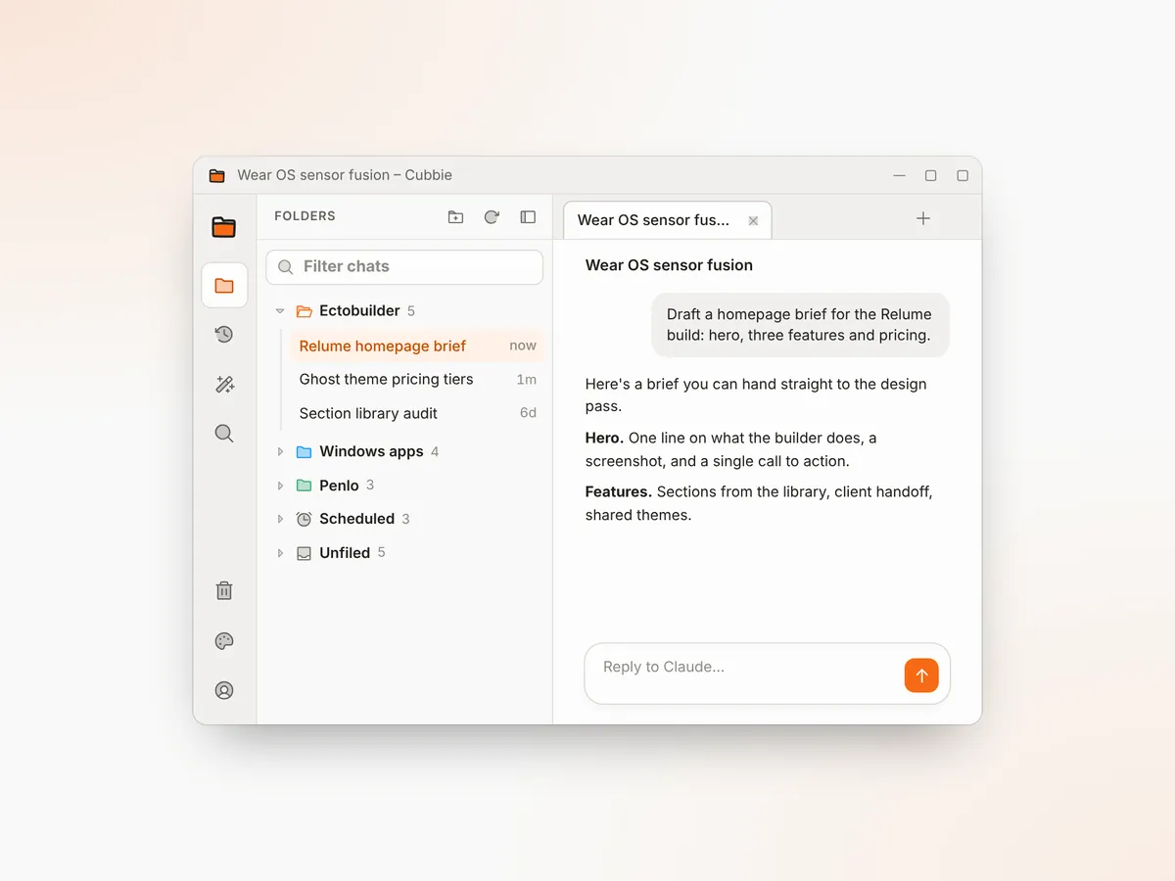Viewport: 1175px width, 881px height.
Task: Click the Wear OS sensor fusion heading
Action: pyautogui.click(x=669, y=265)
